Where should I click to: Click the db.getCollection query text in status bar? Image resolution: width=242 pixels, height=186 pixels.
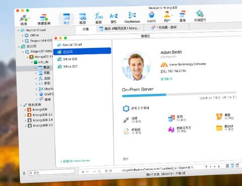pyautogui.click(x=158, y=169)
